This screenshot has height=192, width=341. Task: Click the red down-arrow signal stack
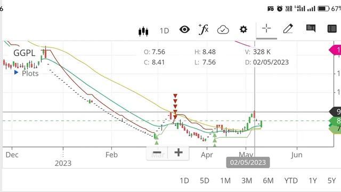pos(175,107)
